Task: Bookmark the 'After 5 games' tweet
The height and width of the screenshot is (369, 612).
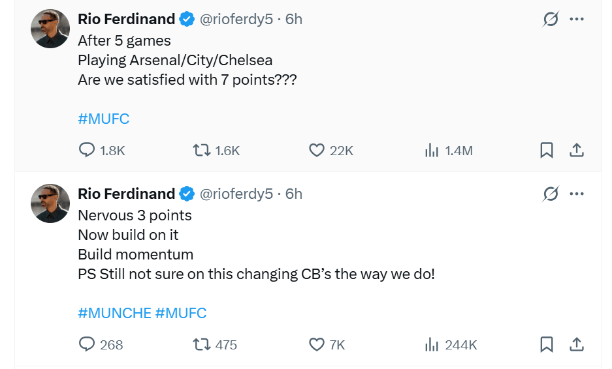Action: coord(547,151)
